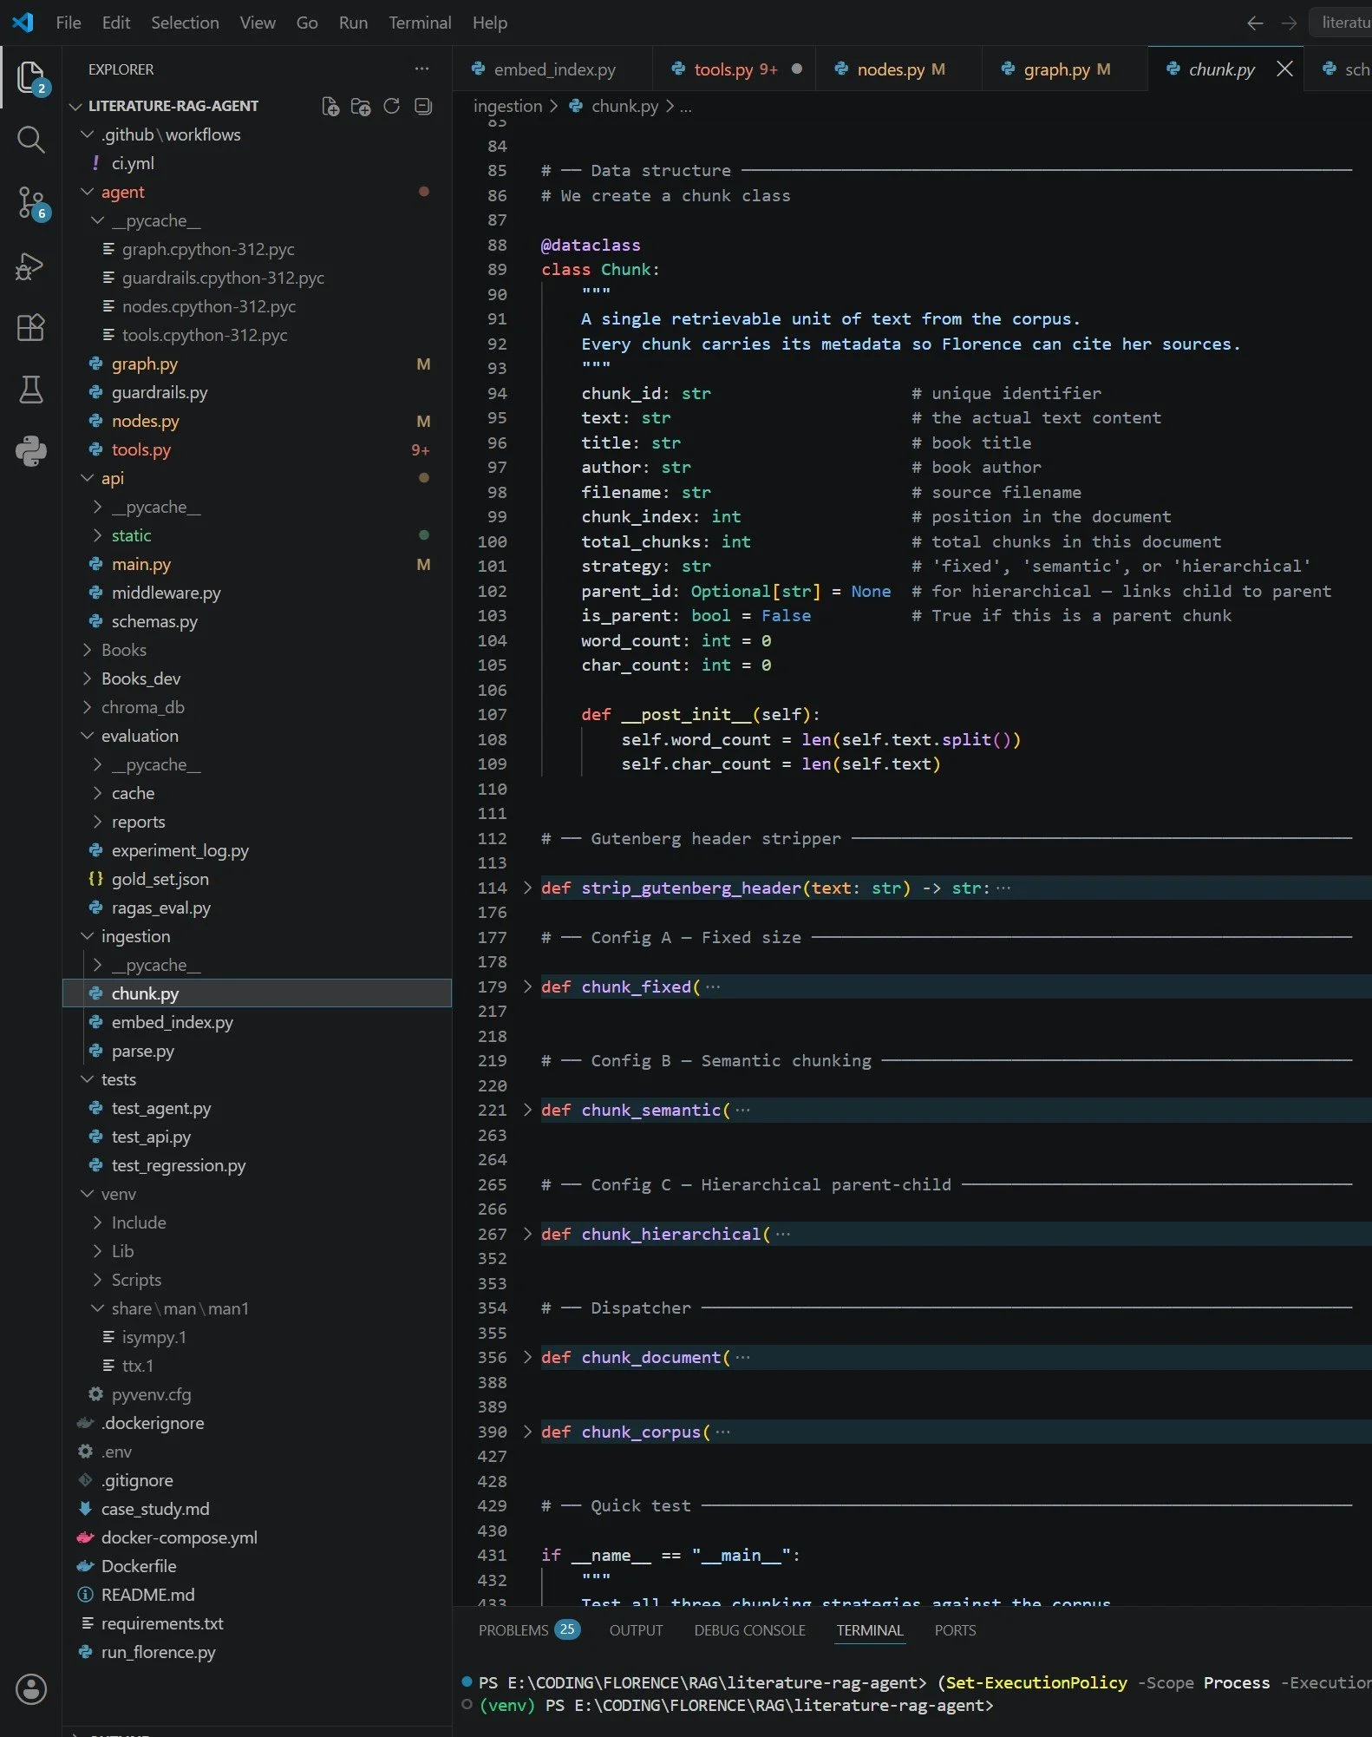Collapse the agent folder
The height and width of the screenshot is (1737, 1372).
tap(257, 192)
